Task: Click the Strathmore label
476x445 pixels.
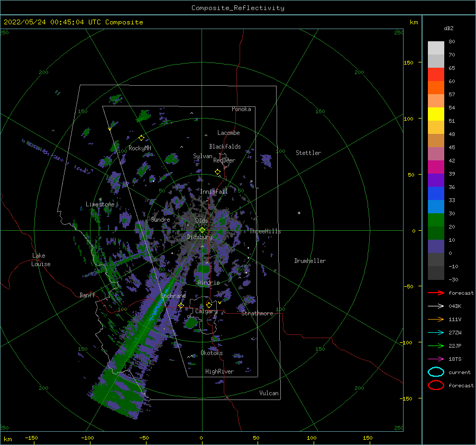Action: click(257, 313)
